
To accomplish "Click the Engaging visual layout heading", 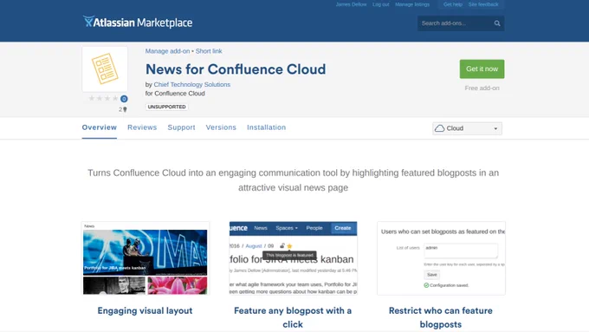I will coord(145,310).
